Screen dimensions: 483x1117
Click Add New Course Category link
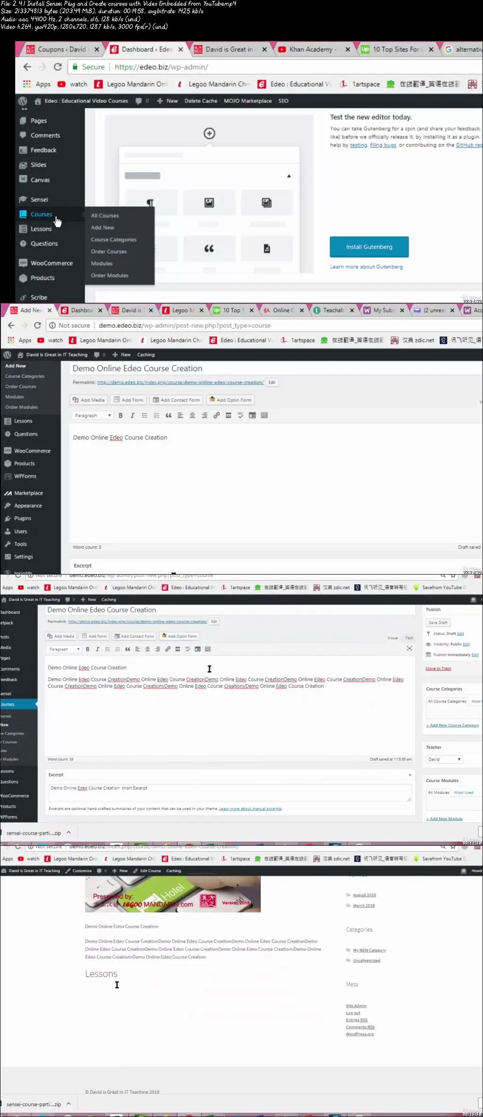[452, 725]
